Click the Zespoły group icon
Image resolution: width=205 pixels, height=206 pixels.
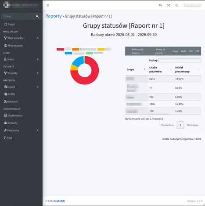[x=5, y=123]
